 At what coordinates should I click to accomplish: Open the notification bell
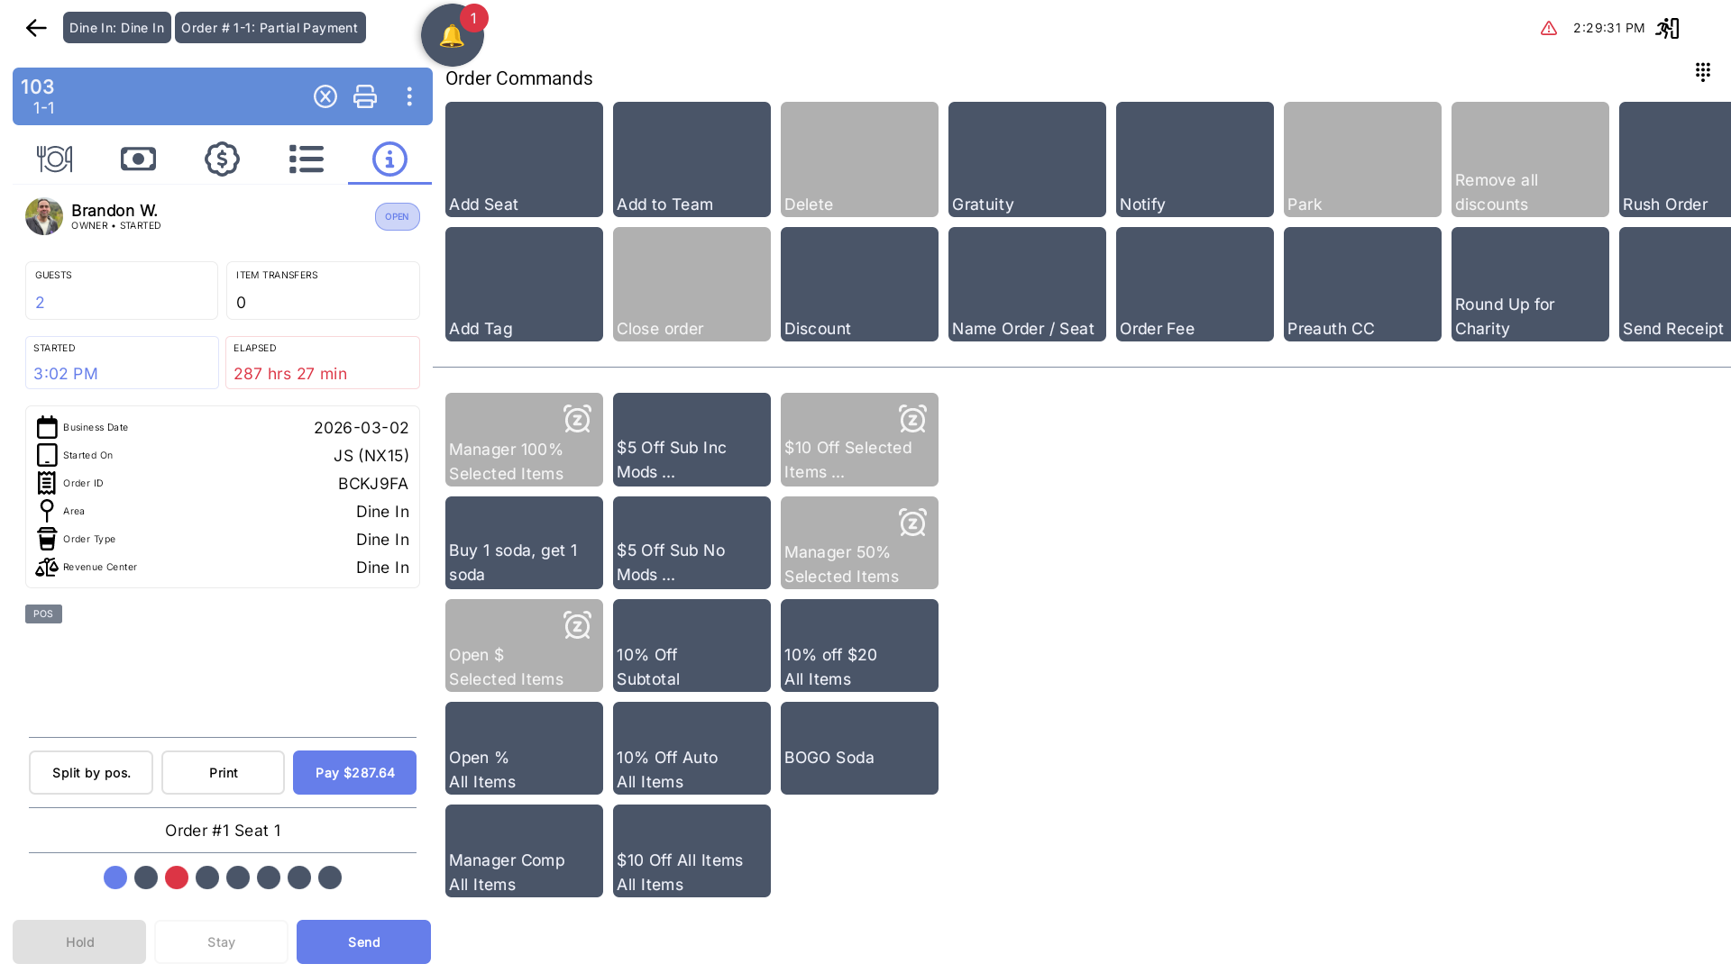(x=452, y=36)
